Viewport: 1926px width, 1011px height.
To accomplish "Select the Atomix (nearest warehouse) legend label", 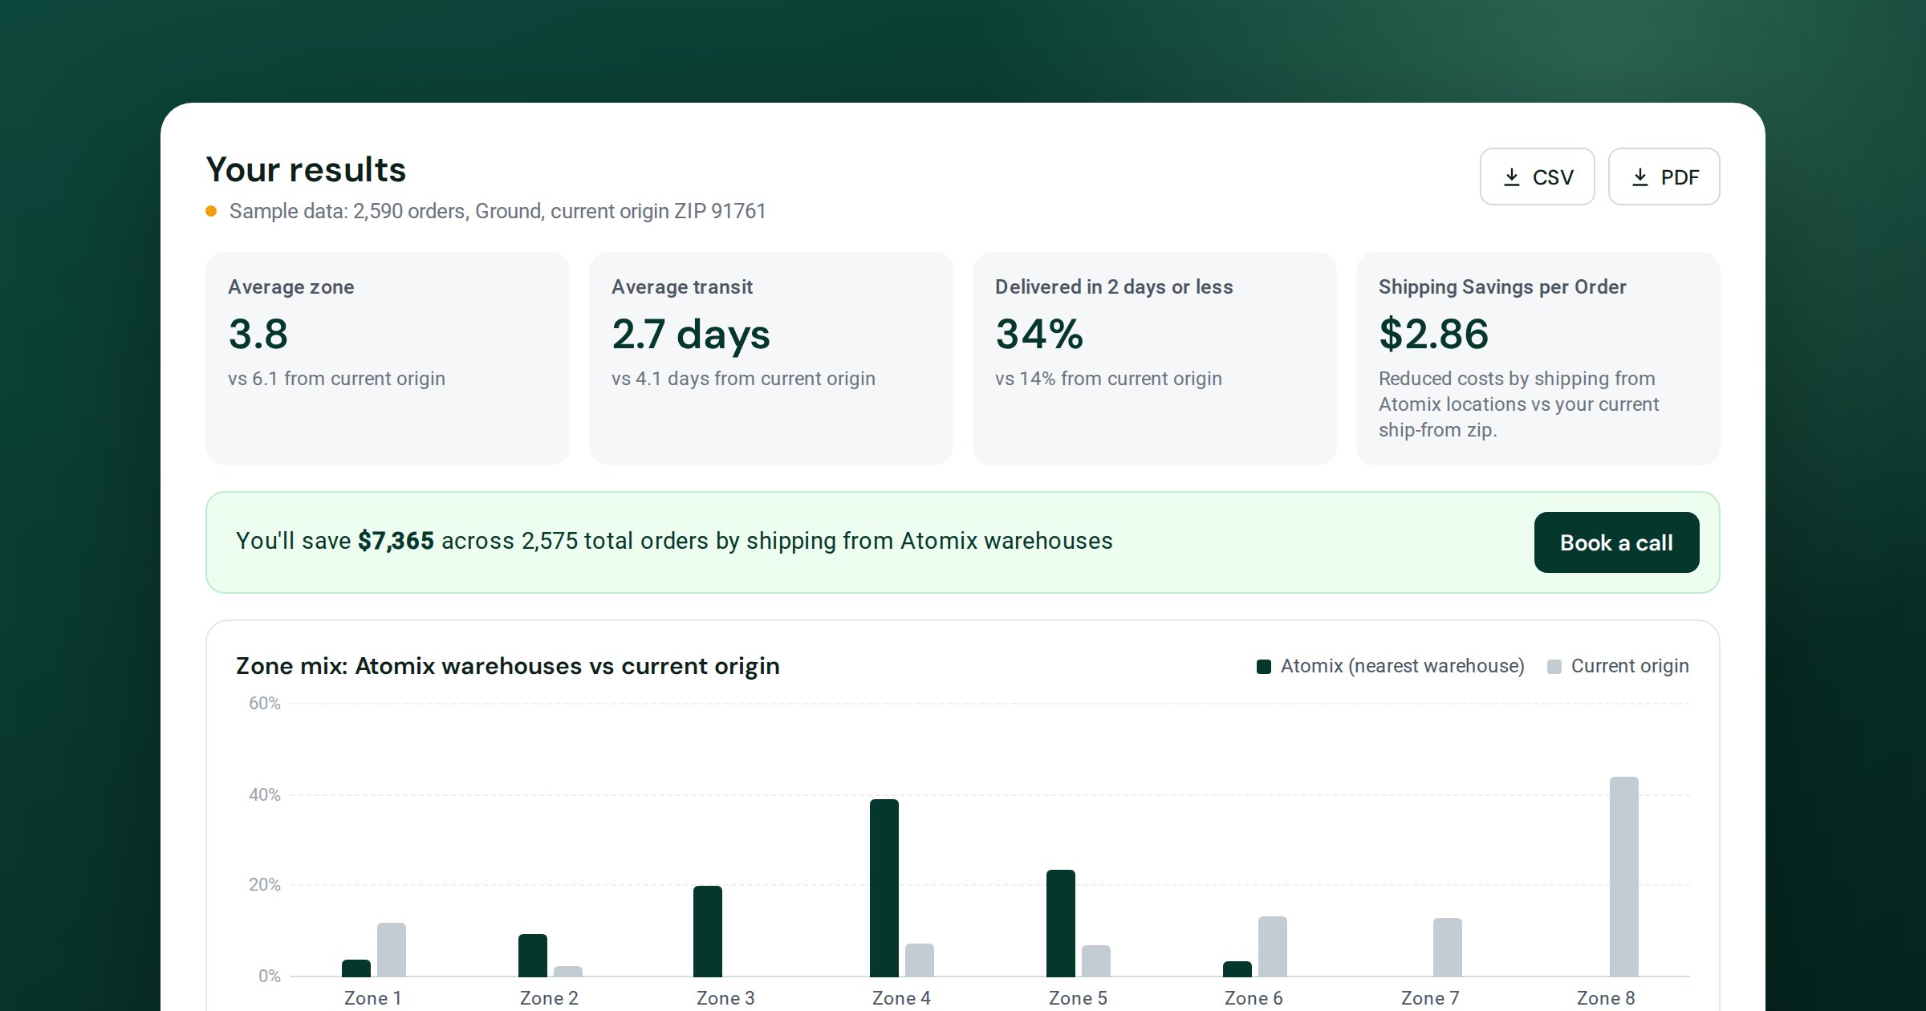I will (1402, 666).
